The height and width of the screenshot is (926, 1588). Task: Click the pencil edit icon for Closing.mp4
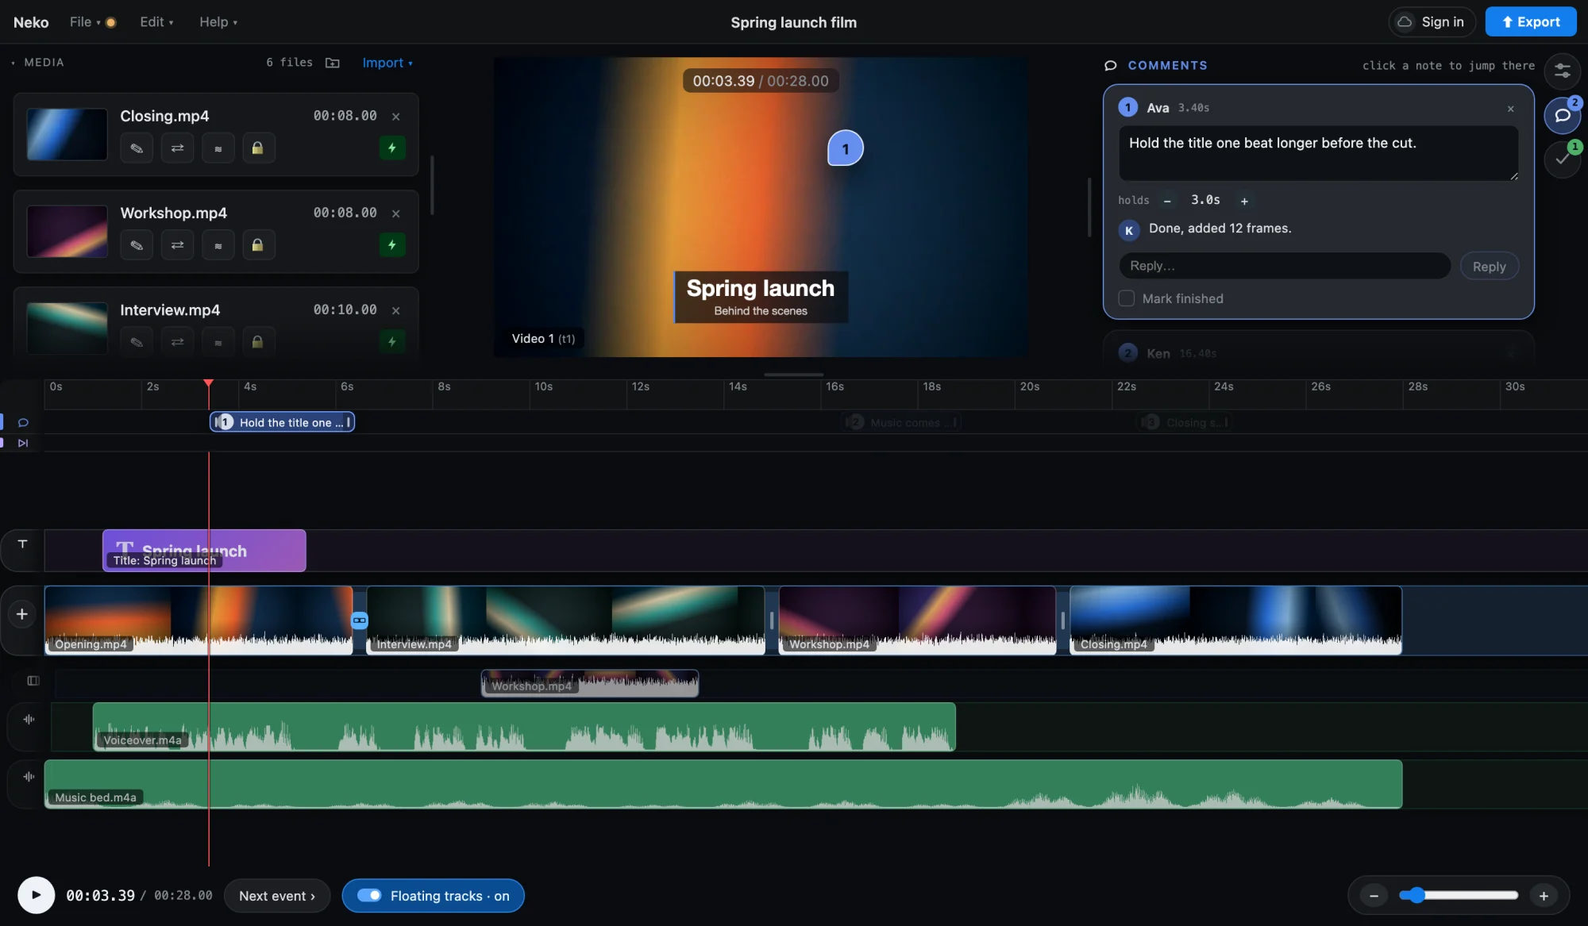click(x=137, y=148)
